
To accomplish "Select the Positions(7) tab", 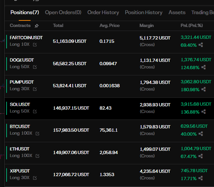I will [25, 13].
